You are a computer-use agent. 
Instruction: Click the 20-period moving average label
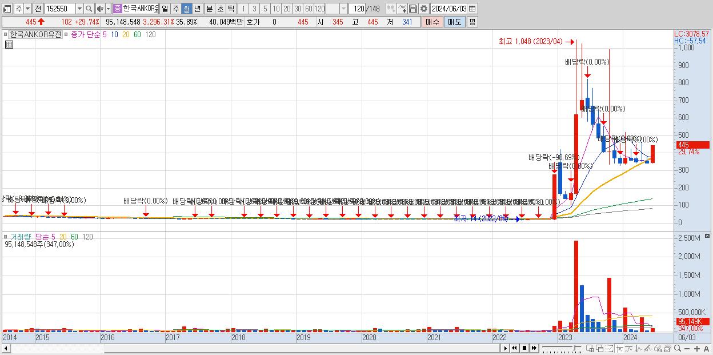126,34
